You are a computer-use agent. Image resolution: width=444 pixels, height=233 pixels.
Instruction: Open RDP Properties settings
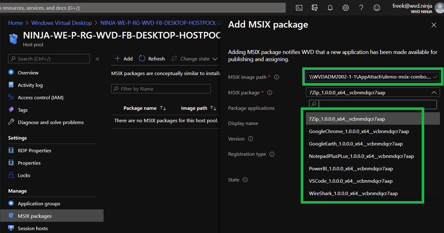pyautogui.click(x=35, y=150)
